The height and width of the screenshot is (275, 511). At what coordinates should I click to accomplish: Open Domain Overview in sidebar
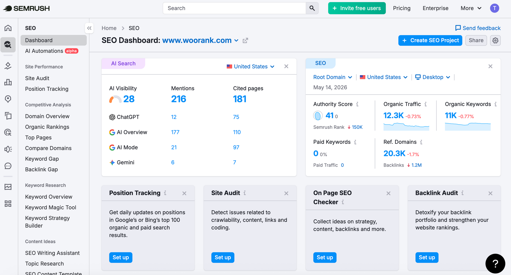47,116
